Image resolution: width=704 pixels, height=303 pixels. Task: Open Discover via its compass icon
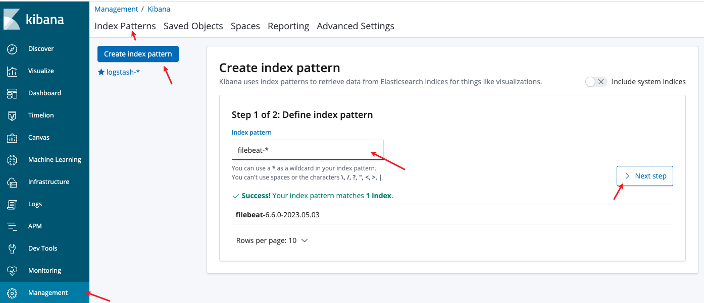[x=12, y=49]
